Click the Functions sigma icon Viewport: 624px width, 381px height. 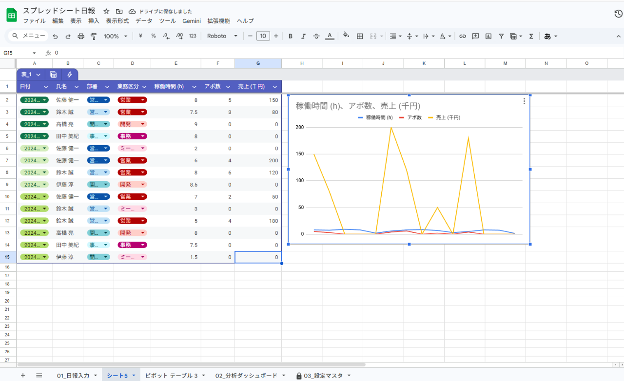tap(531, 36)
